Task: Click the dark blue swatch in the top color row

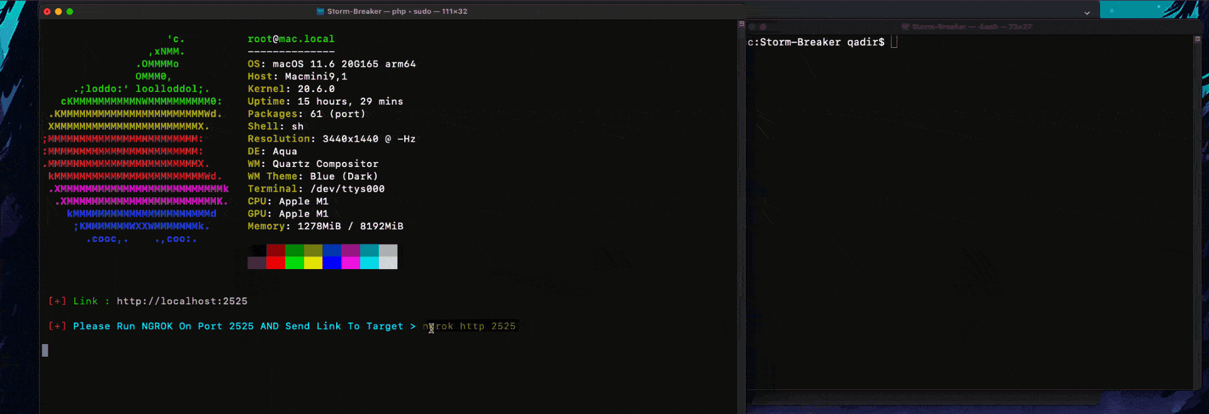Action: [332, 251]
